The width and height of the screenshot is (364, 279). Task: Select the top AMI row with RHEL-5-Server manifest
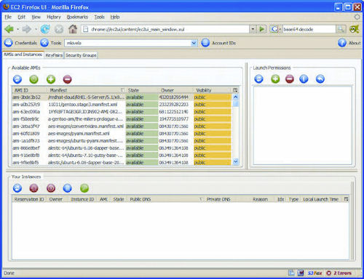[x=122, y=97]
